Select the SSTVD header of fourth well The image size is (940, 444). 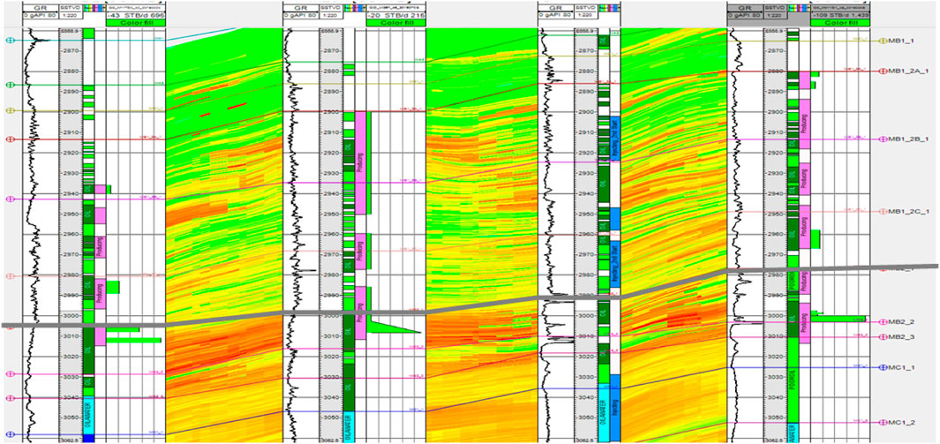coord(774,8)
